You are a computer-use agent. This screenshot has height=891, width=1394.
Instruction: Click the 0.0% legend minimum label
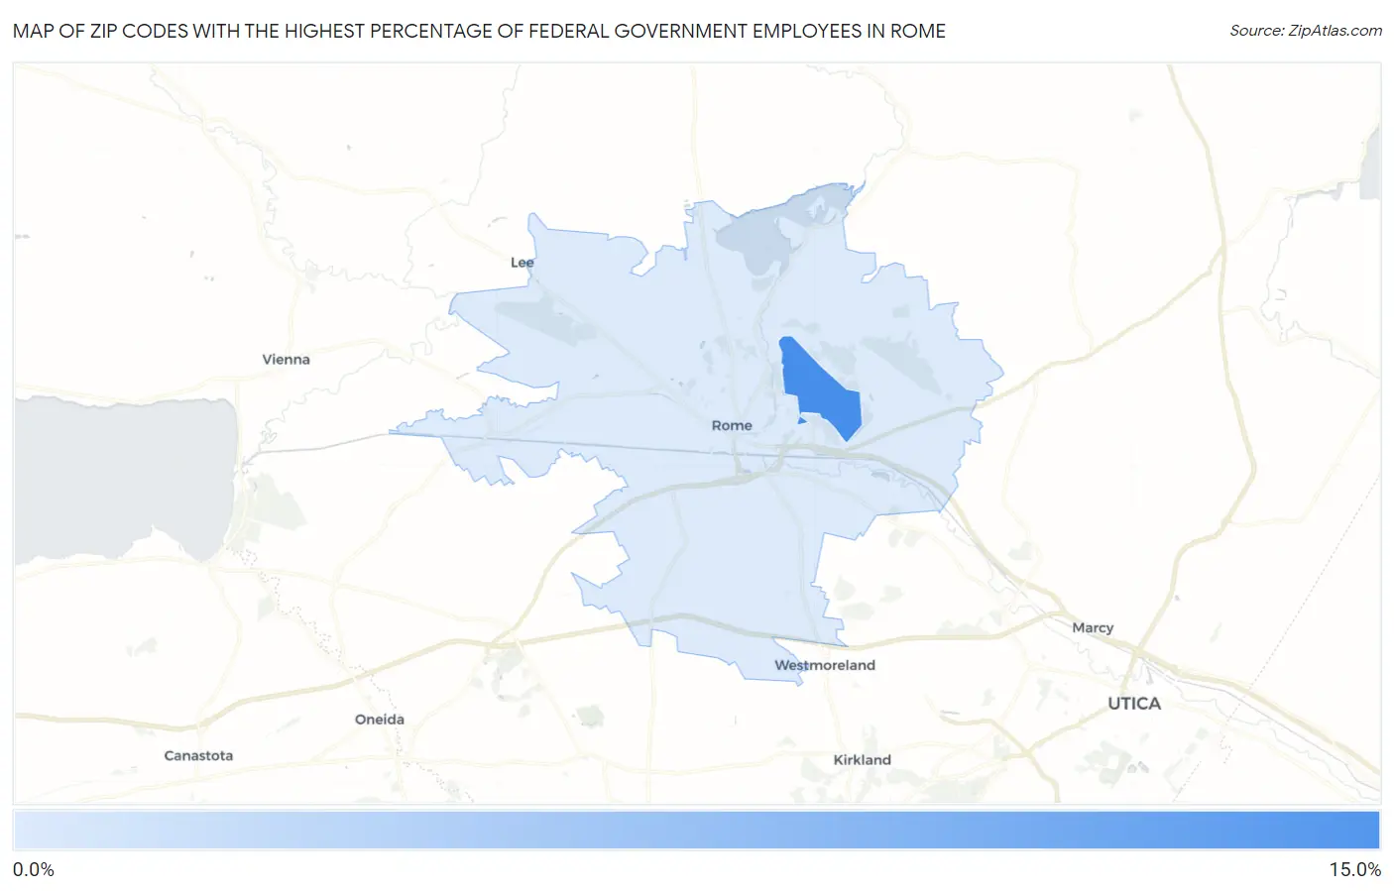(x=34, y=870)
